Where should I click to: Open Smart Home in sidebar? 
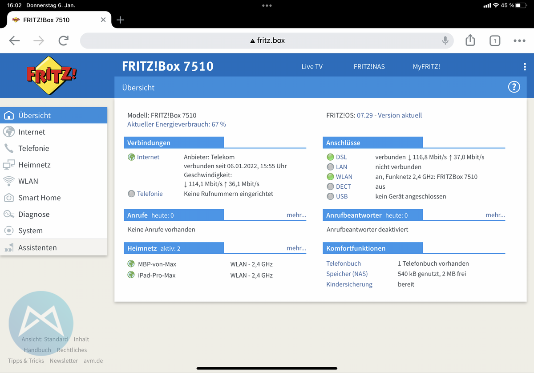pos(39,198)
